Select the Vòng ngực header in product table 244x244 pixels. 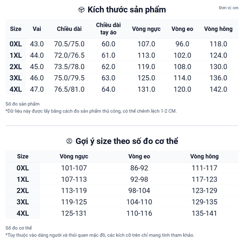[146, 29]
